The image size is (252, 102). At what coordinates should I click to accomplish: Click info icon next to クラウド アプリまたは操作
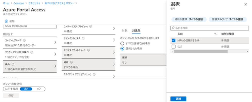point(32,52)
